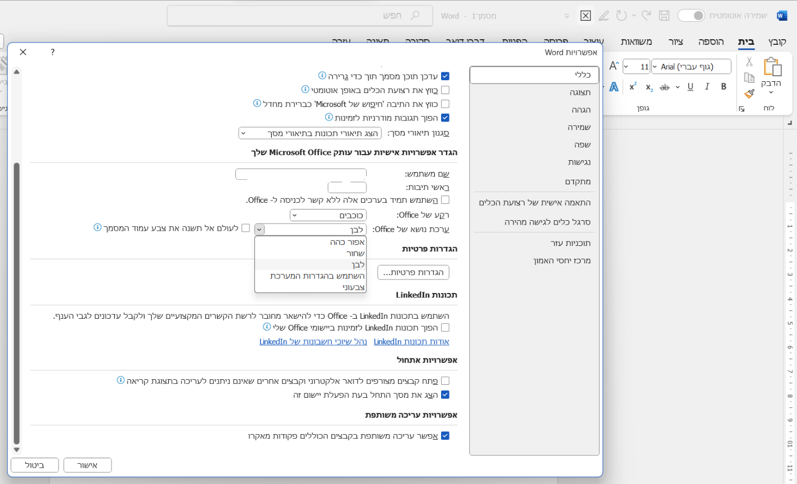Viewport: 797px width, 484px height.
Task: Uncheck עדכן תוכן מסמך תוך כדי גרירה
Action: click(x=445, y=76)
